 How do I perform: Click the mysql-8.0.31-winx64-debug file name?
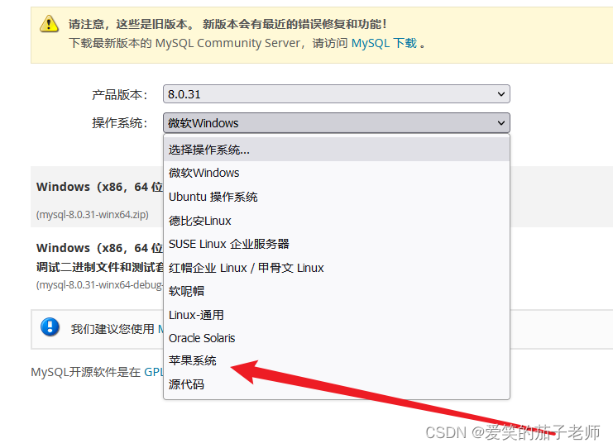99,285
